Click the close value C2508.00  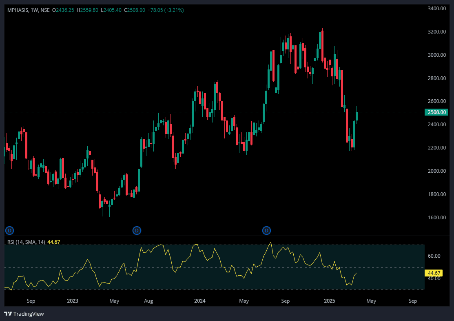pos(135,10)
